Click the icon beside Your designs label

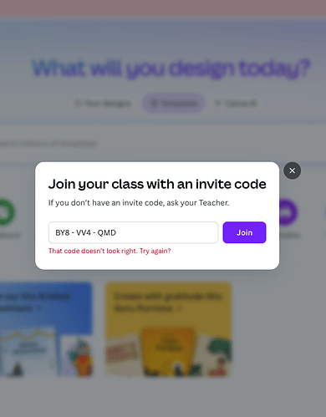(x=79, y=104)
